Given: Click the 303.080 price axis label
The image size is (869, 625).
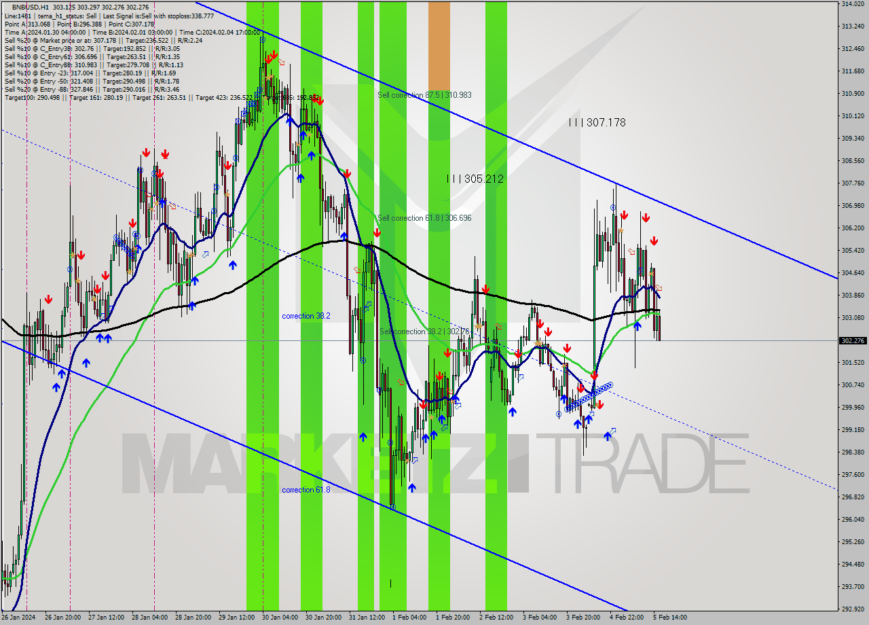Looking at the screenshot, I should click(852, 318).
